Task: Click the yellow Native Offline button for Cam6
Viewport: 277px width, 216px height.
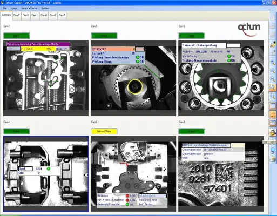Action: (104, 131)
